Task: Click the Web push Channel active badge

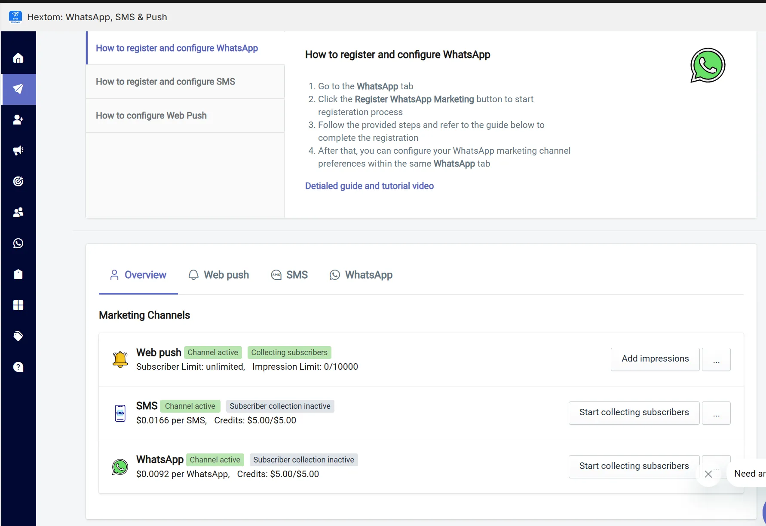Action: tap(213, 353)
